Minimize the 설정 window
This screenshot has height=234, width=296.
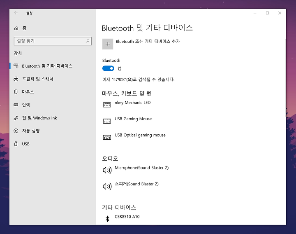[255, 13]
